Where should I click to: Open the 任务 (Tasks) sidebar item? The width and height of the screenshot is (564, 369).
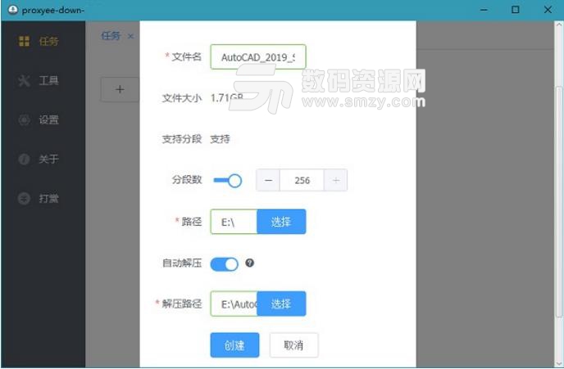pos(43,41)
